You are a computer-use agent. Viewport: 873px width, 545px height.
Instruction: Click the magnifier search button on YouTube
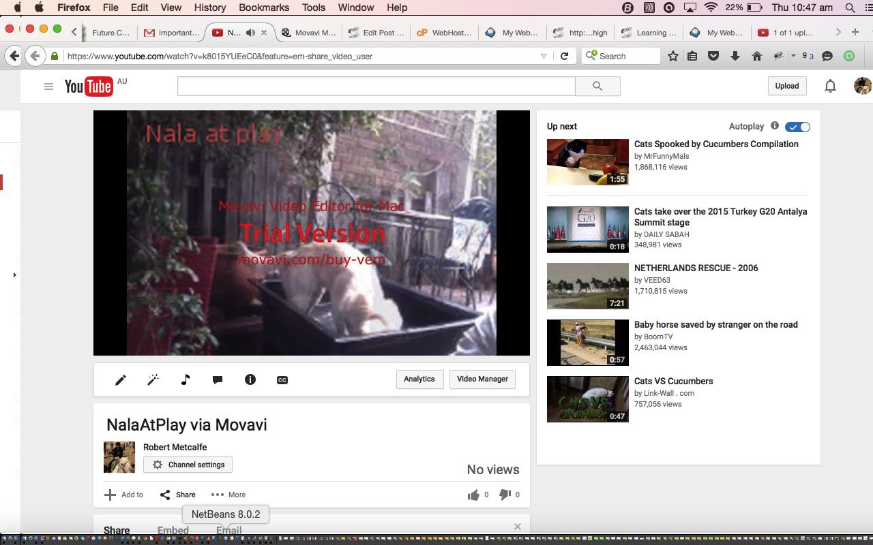(597, 86)
